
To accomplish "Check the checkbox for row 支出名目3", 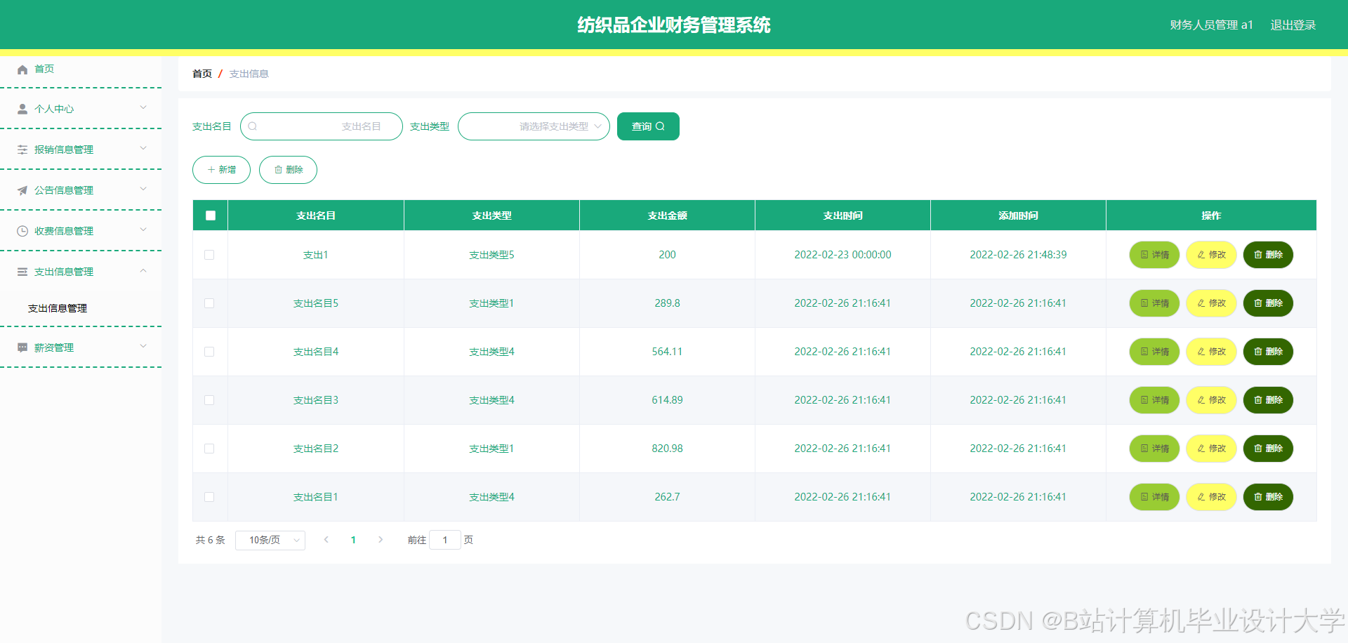I will [209, 400].
